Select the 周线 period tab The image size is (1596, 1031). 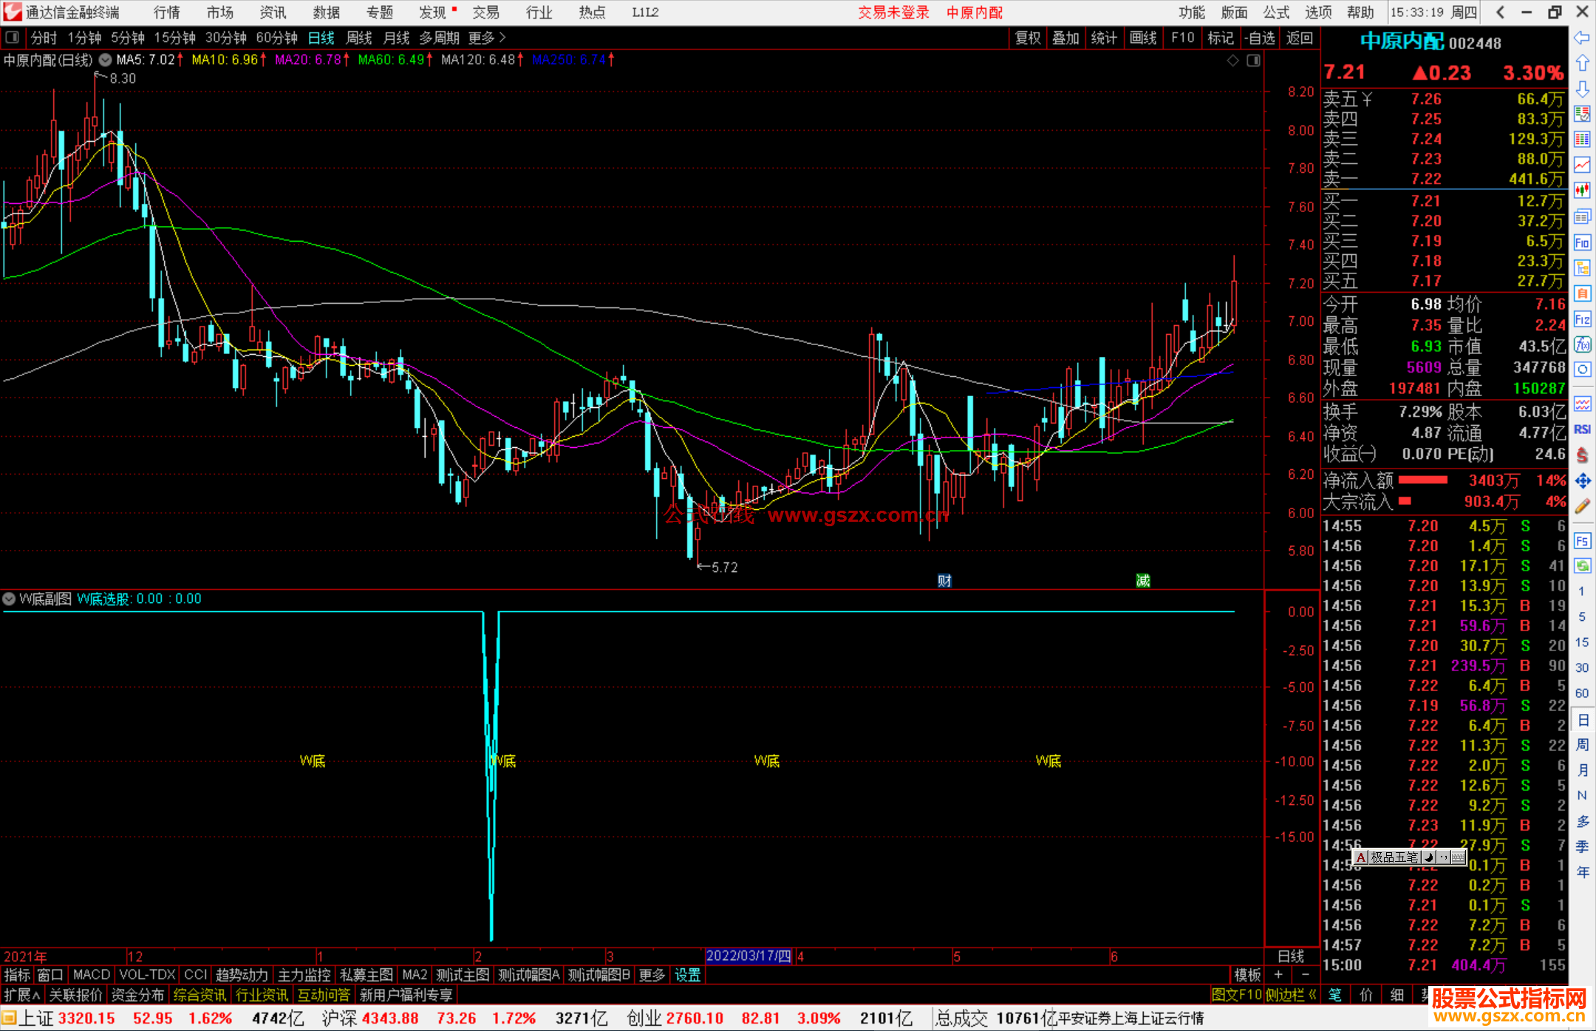(359, 38)
